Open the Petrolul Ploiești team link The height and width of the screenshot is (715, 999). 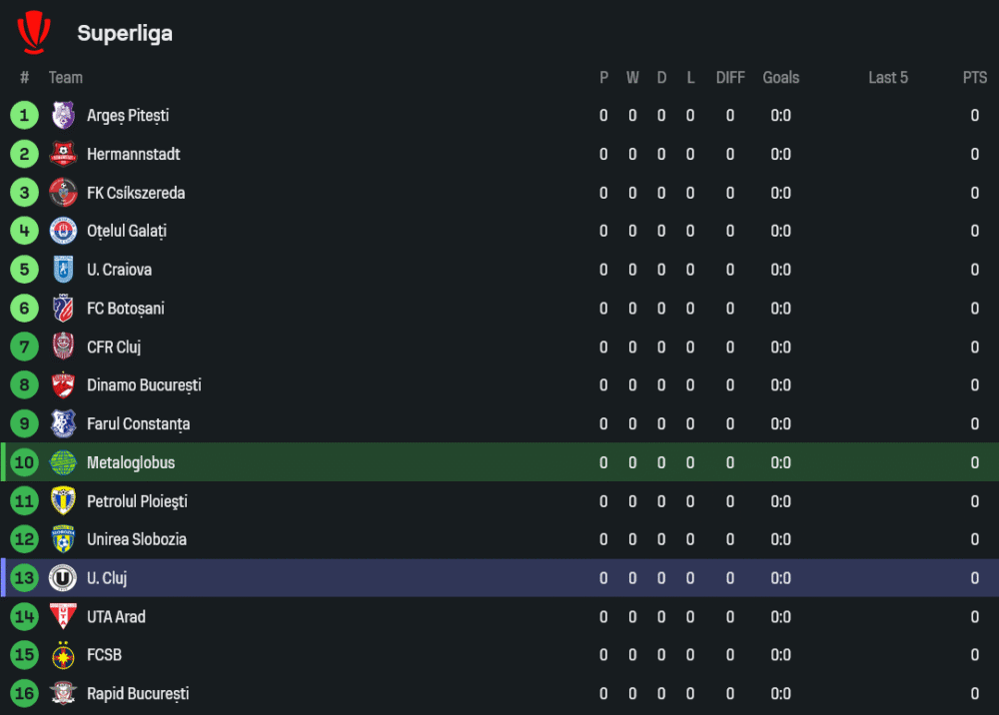click(x=137, y=501)
